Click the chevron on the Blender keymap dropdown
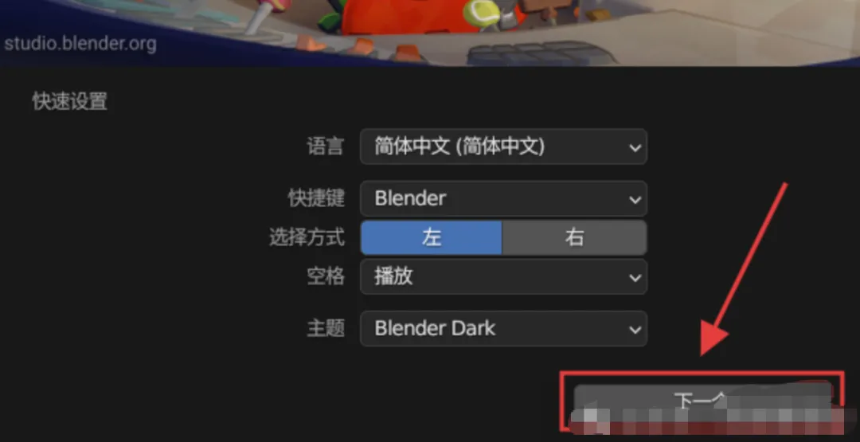The image size is (860, 442). pos(635,200)
